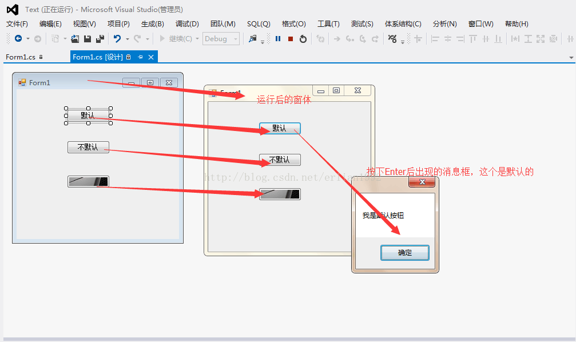Image resolution: width=576 pixels, height=342 pixels.
Task: Open the tab list dropdown at right edge
Action: [571, 57]
